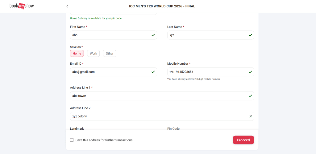Screen dimensions: 316x154
Task: Click the Landmark label
Action: pos(77,129)
